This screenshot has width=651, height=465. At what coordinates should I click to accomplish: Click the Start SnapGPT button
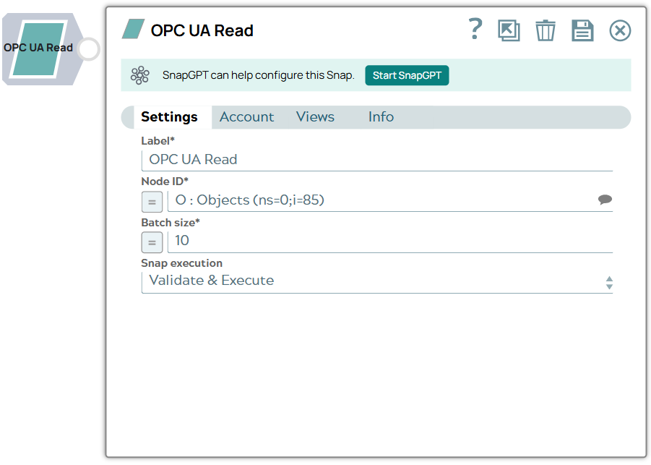click(407, 75)
